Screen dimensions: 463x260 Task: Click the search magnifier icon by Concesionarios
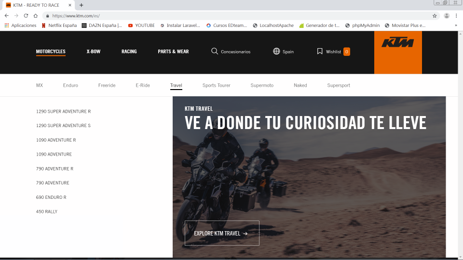pos(214,52)
